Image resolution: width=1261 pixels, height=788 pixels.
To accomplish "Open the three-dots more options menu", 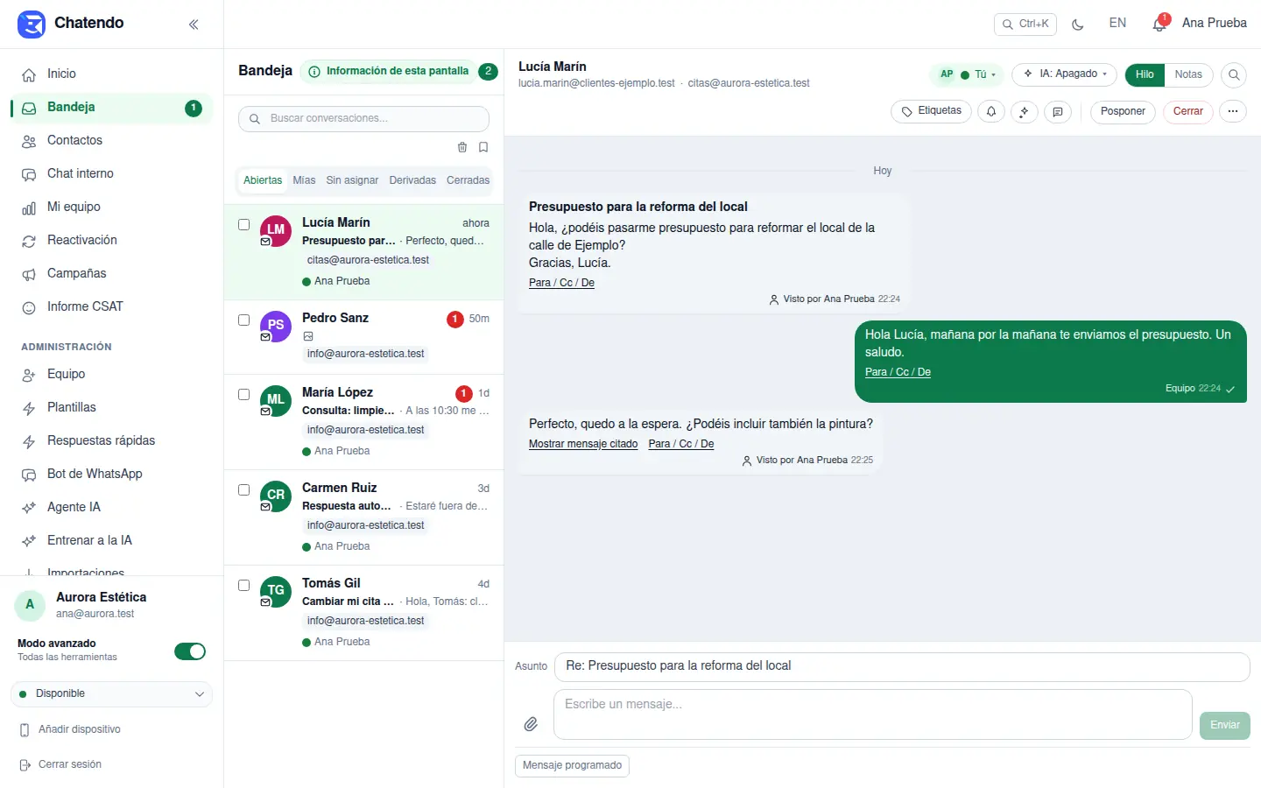I will click(1233, 111).
